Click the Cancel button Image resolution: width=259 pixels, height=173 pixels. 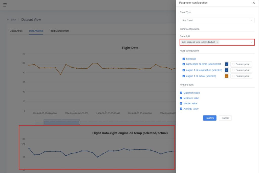(225, 118)
